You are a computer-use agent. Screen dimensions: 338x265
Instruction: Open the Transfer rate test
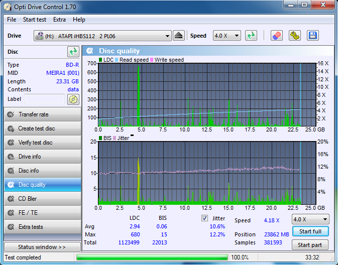(42, 114)
